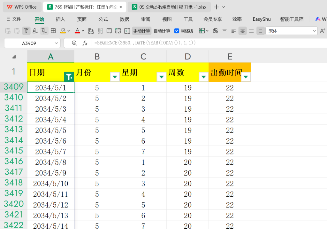This screenshot has width=327, height=229.
Task: Click the green-square rotate icon
Action: pyautogui.click(x=118, y=31)
